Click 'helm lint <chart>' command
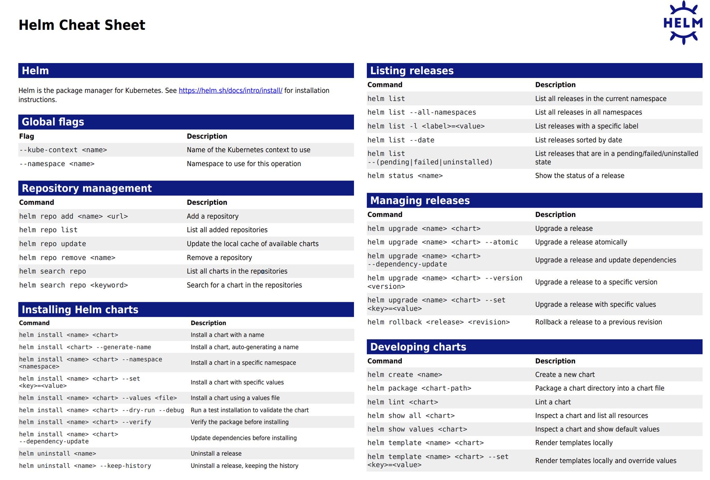This screenshot has height=480, width=710. tap(403, 402)
